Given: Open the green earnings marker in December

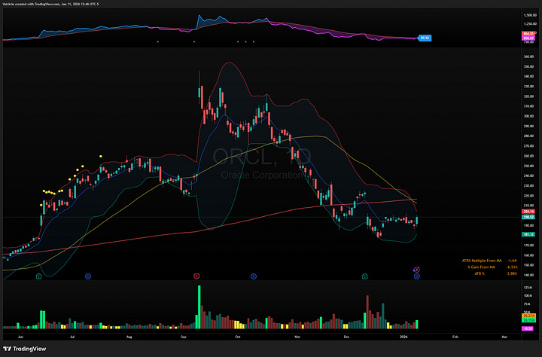Looking at the screenshot, I should [x=364, y=276].
